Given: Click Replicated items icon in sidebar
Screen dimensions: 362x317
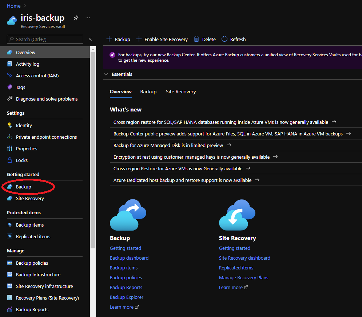Looking at the screenshot, I should 10,236.
